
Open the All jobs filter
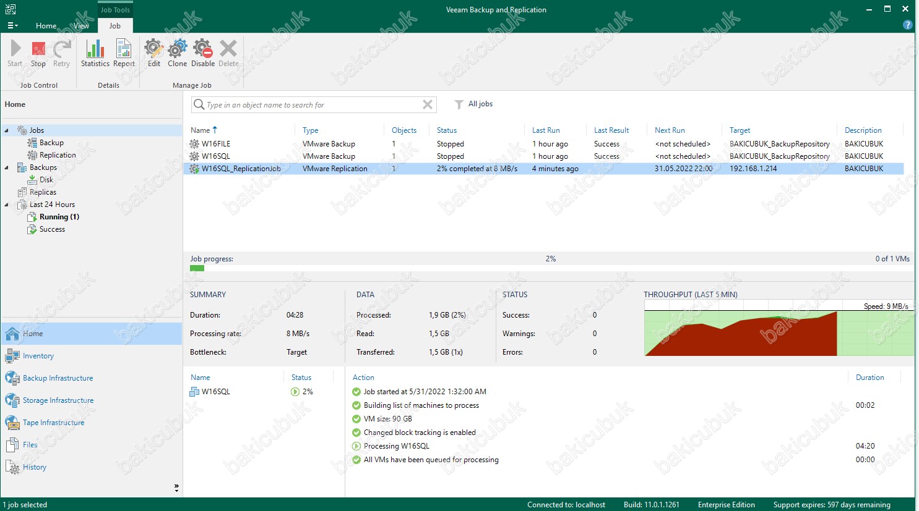473,104
